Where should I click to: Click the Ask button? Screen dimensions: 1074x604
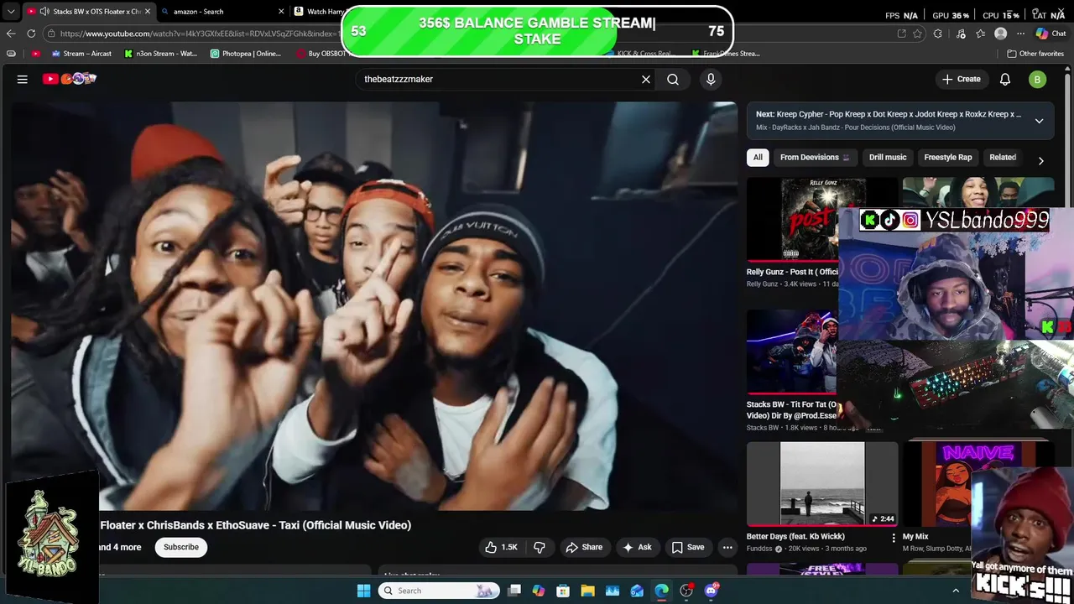(637, 547)
